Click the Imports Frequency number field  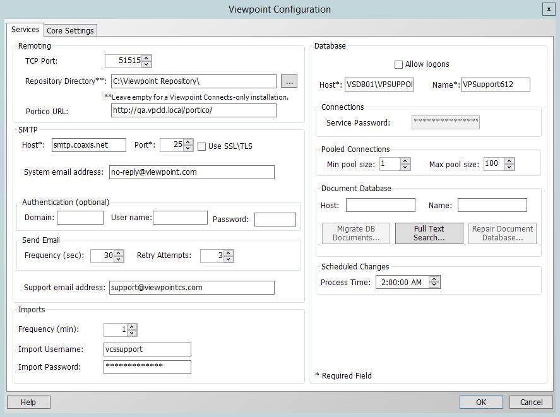(116, 329)
